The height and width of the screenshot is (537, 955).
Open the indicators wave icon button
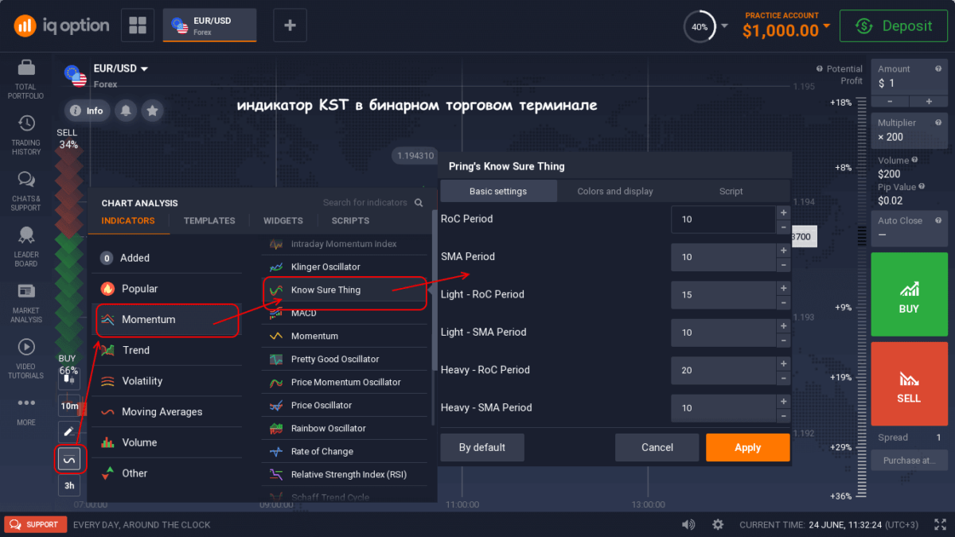click(x=69, y=459)
